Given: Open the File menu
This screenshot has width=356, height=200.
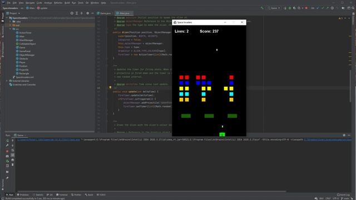Looking at the screenshot, I should tap(9, 3).
